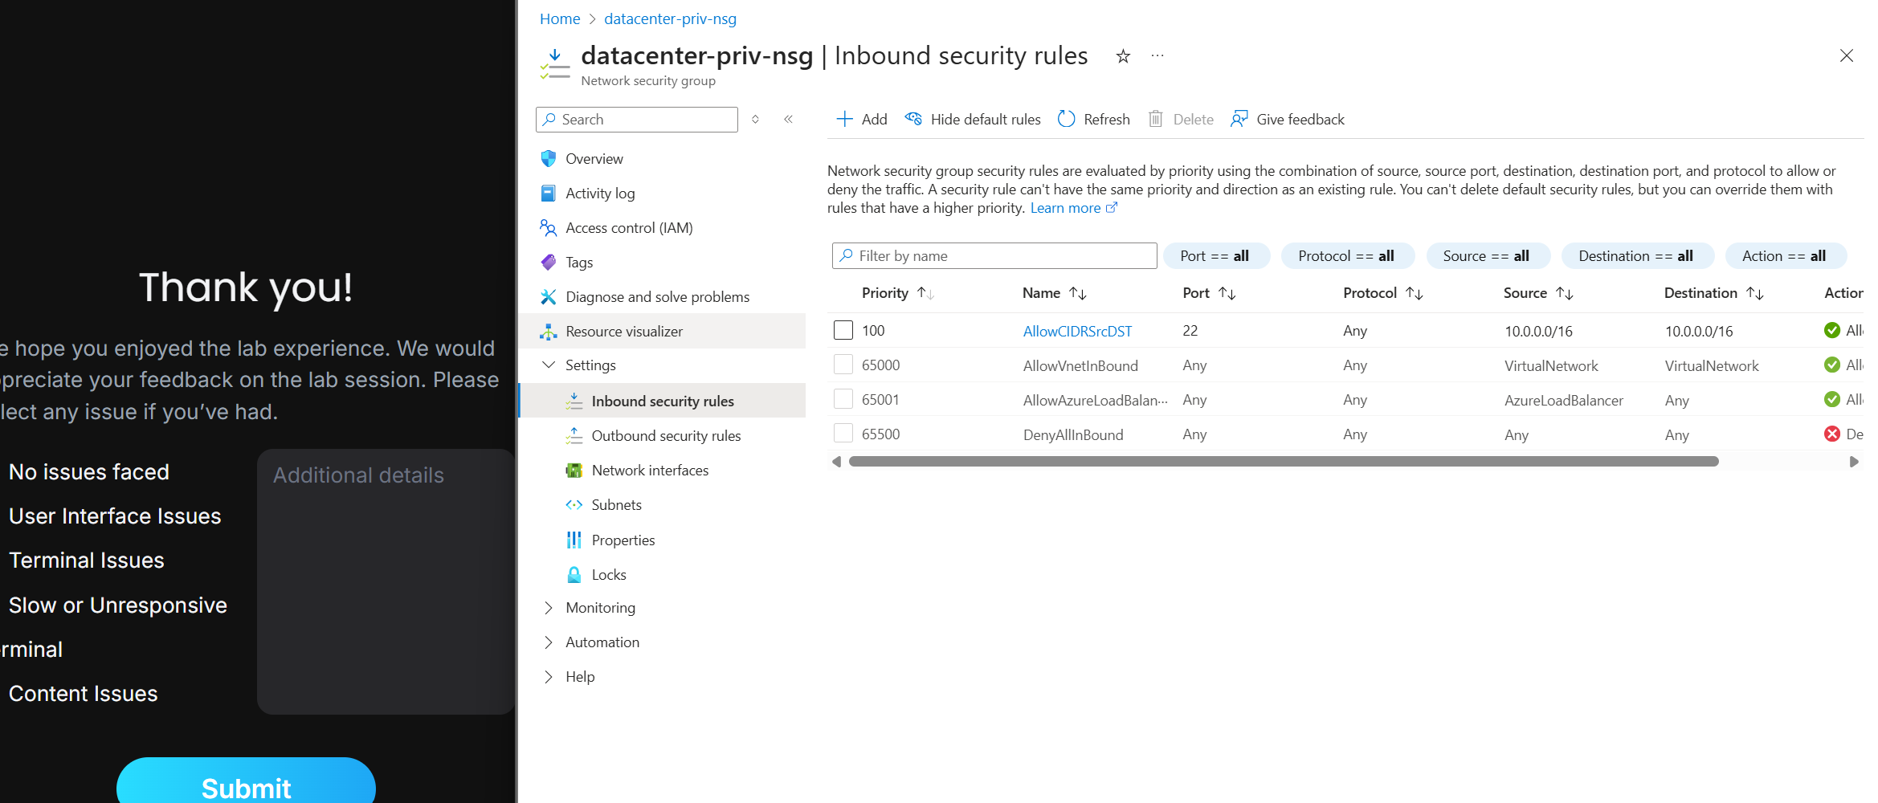This screenshot has height=803, width=1878.
Task: Go to Activity log
Action: [x=600, y=194]
